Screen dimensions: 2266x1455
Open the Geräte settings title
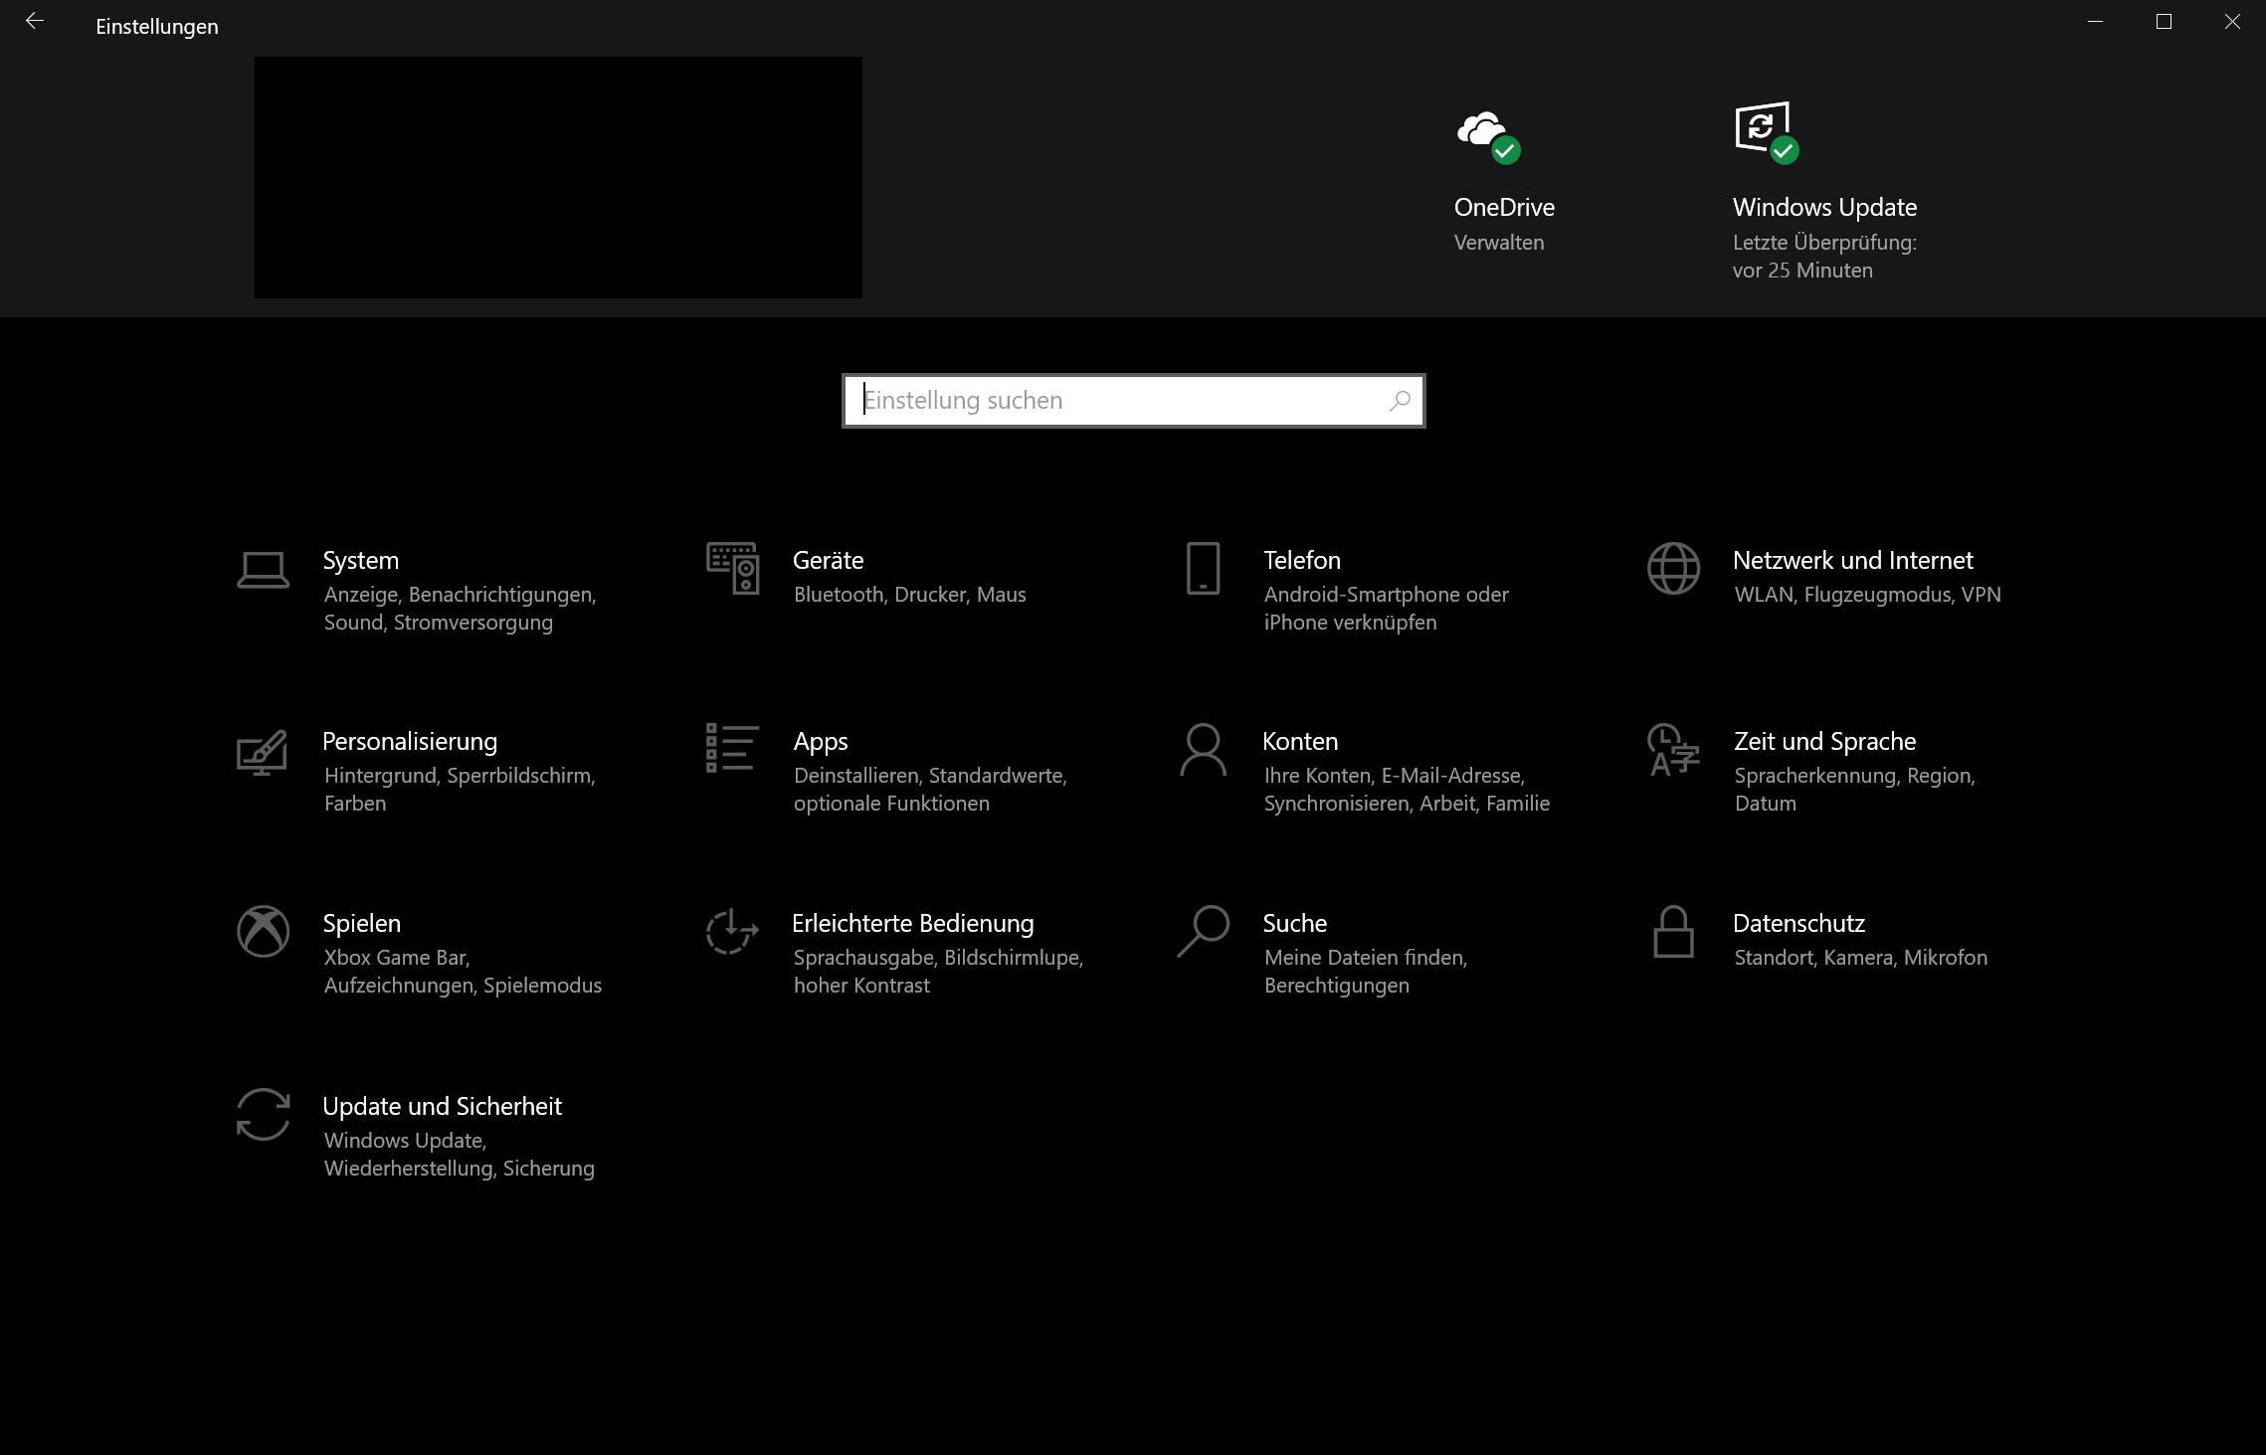(x=828, y=561)
